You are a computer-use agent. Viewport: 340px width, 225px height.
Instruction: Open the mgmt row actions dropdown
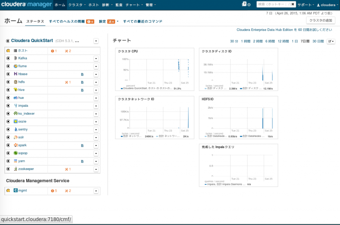(96, 191)
